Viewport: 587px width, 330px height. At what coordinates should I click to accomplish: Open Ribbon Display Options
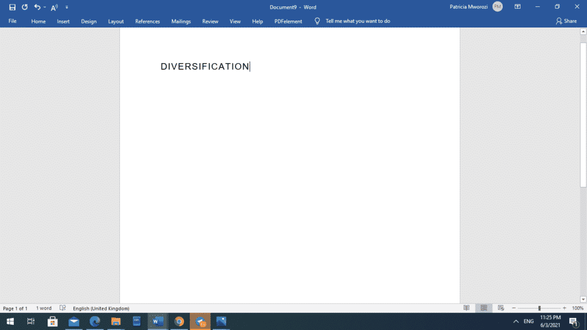518,7
